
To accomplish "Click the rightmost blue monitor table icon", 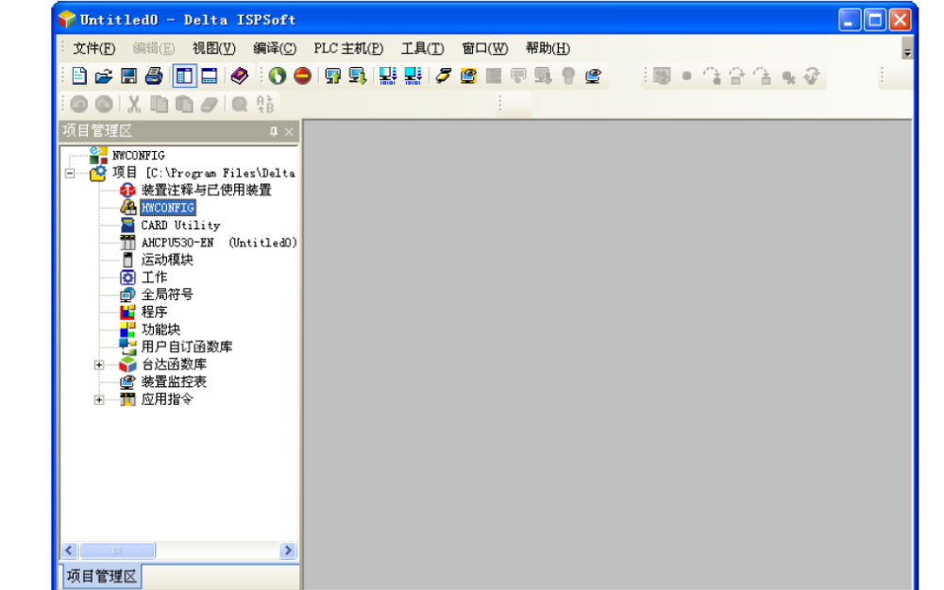I will [594, 76].
